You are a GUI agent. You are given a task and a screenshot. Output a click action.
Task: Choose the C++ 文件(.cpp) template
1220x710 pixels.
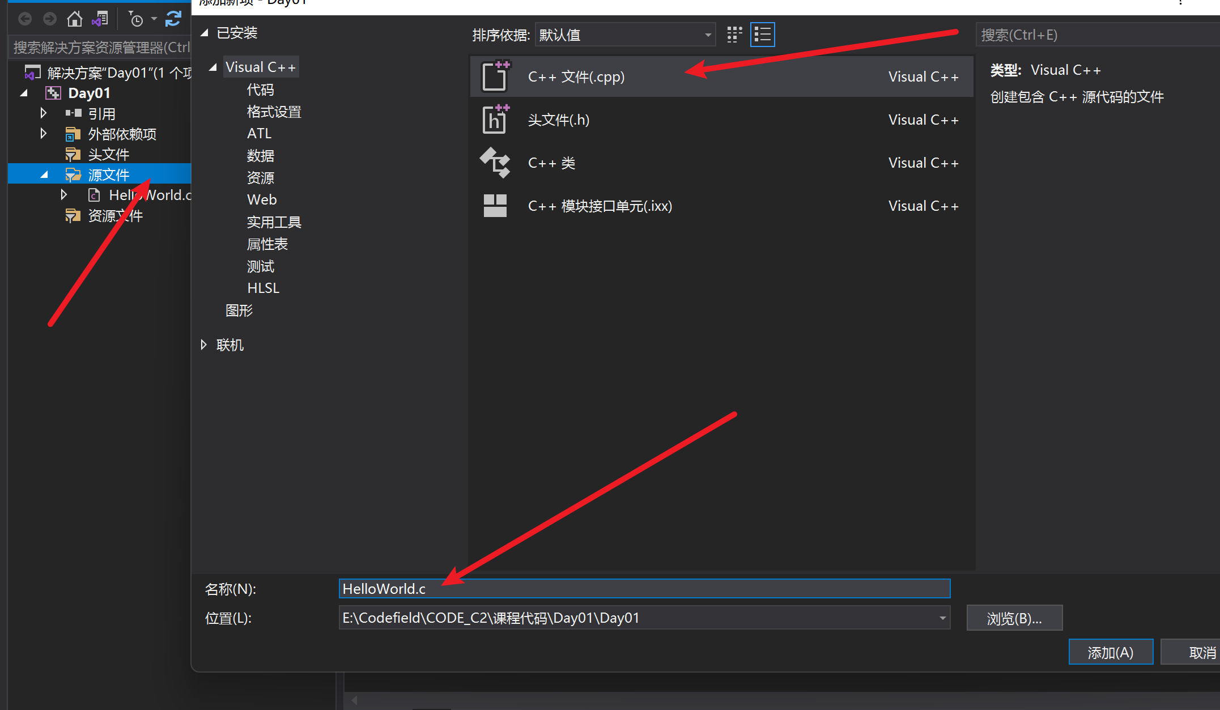tap(721, 76)
